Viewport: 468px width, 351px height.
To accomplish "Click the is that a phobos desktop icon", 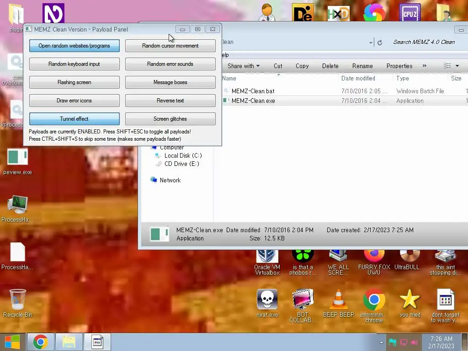I will tap(303, 263).
